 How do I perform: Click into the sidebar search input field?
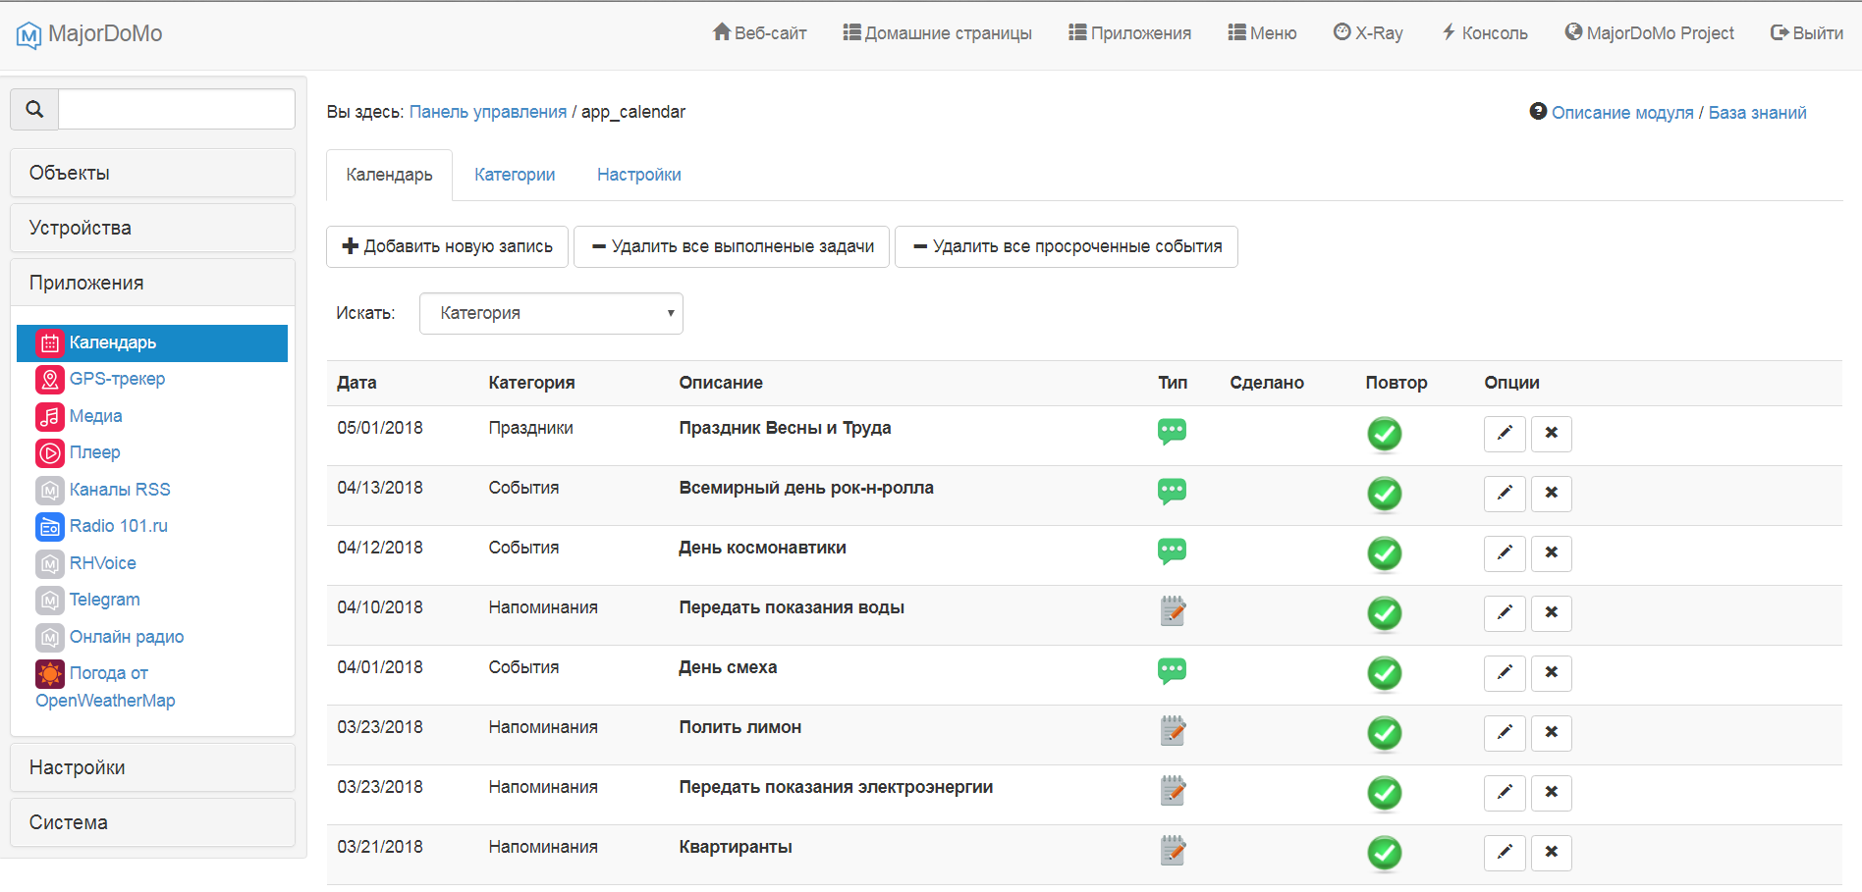tap(177, 109)
